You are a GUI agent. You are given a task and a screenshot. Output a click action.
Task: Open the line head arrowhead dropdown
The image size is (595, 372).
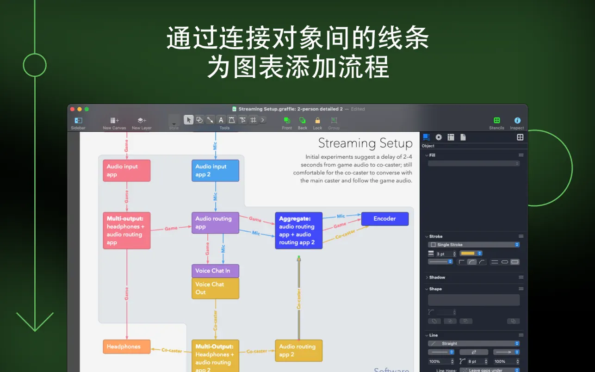click(507, 352)
